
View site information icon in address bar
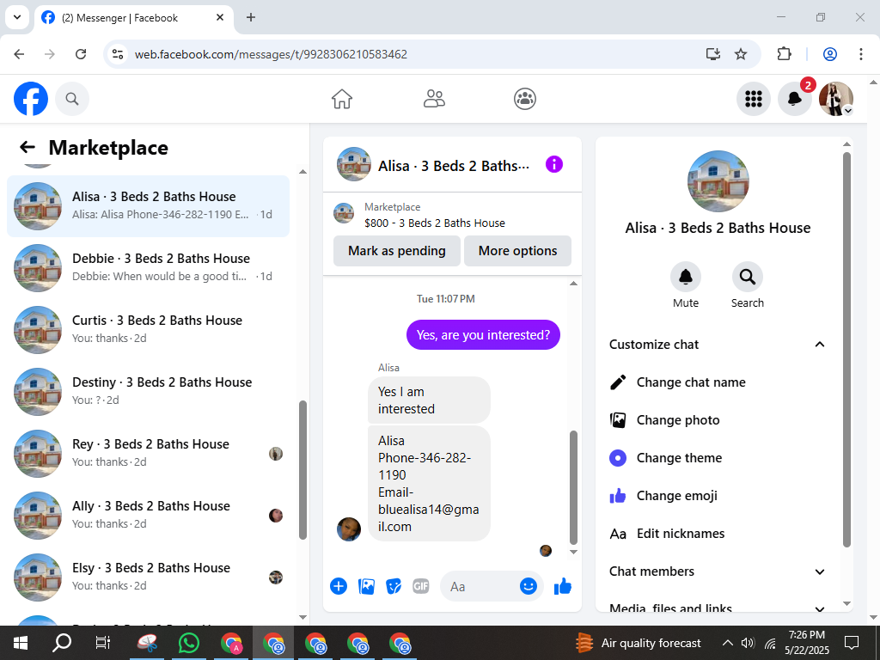[x=117, y=54]
